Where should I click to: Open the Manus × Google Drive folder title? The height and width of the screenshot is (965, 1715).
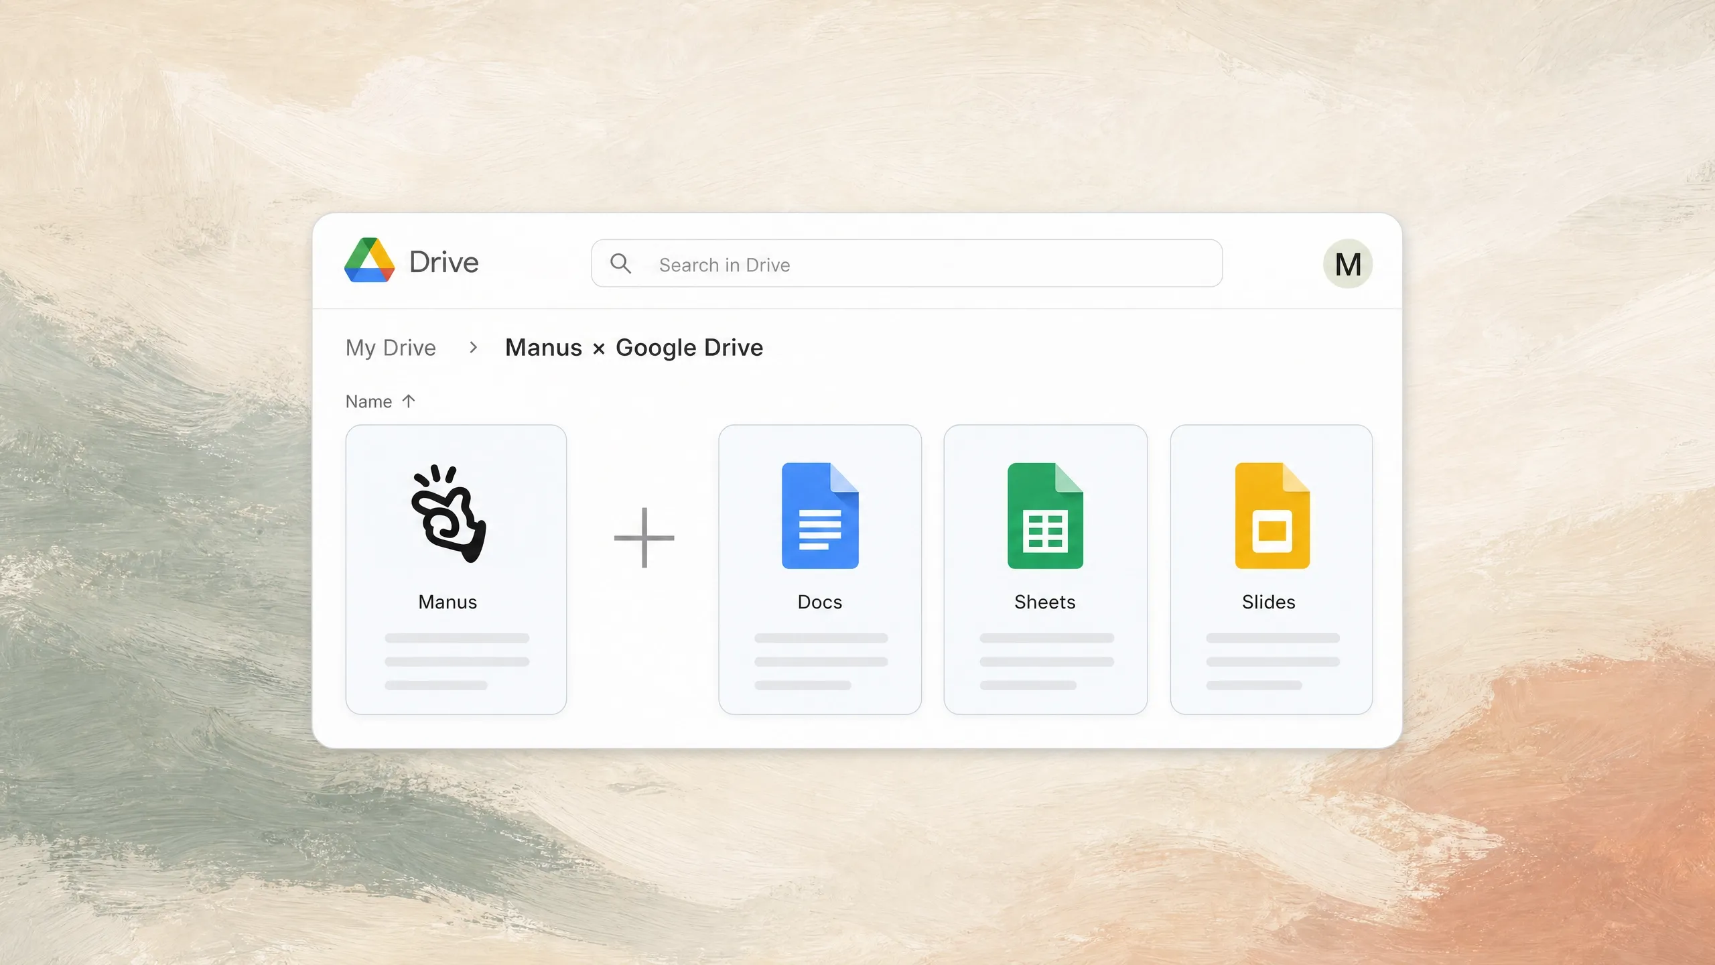[x=634, y=348]
